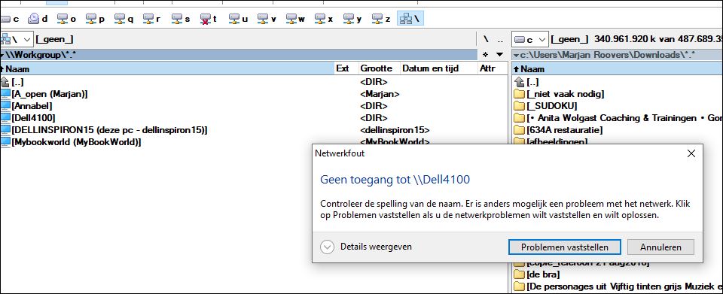This screenshot has width=723, height=294.
Task: Sort left panel by Grootte column
Action: [x=379, y=69]
